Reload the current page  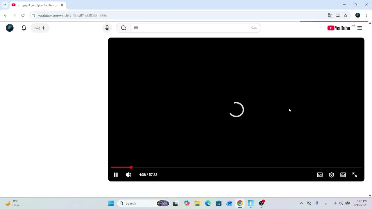click(23, 15)
